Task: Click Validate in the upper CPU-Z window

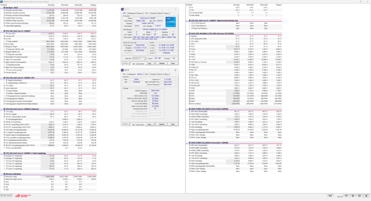Action: pos(161,63)
